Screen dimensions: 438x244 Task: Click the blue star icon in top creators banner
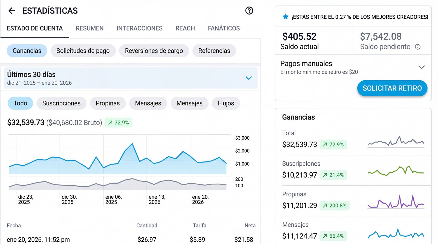tap(285, 17)
